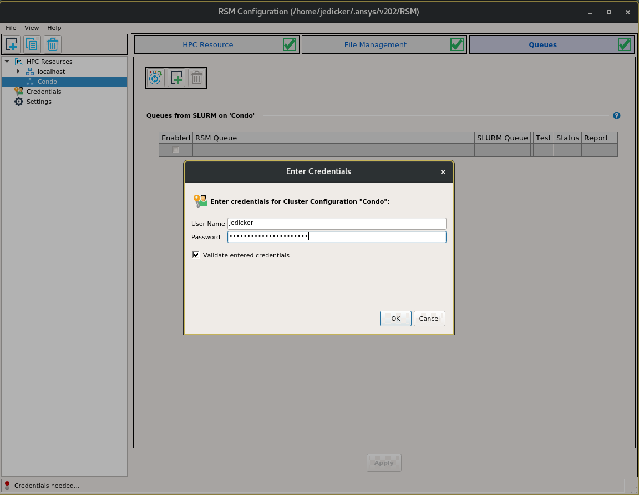The height and width of the screenshot is (495, 639).
Task: Select HPC Resources root item
Action: (x=49, y=62)
